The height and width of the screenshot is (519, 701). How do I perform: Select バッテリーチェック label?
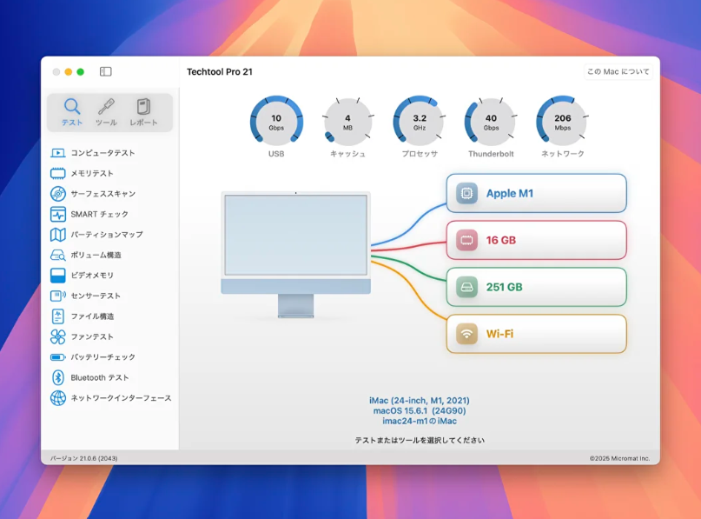[x=103, y=357]
